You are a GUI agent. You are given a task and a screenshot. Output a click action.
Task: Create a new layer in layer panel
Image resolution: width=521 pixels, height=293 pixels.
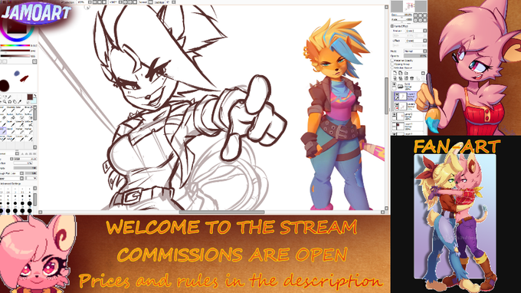pos(395,73)
